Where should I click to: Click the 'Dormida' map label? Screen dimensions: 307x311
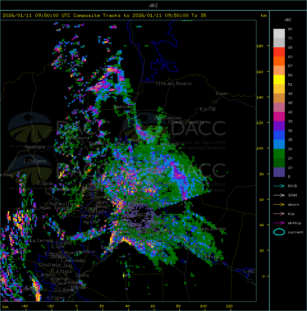(x=212, y=257)
